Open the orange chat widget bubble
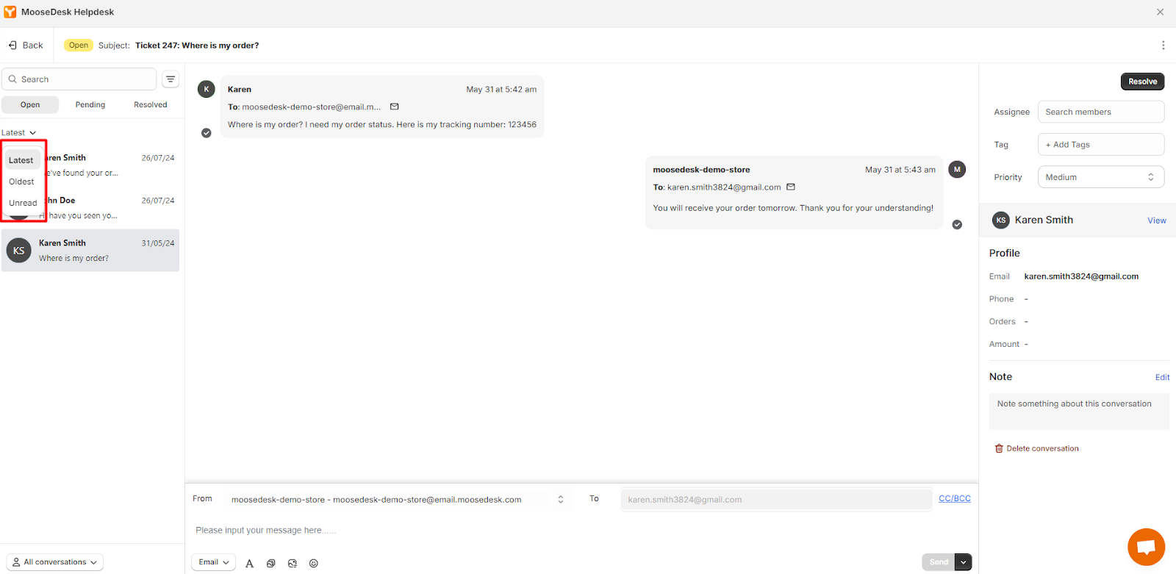This screenshot has height=574, width=1176. click(x=1146, y=547)
